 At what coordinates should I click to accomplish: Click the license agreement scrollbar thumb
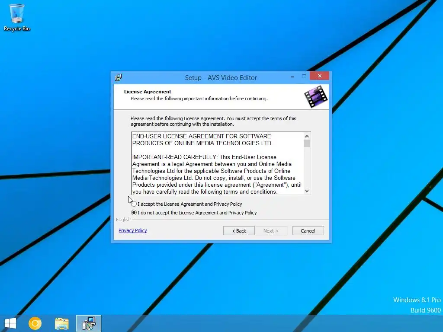click(x=307, y=144)
